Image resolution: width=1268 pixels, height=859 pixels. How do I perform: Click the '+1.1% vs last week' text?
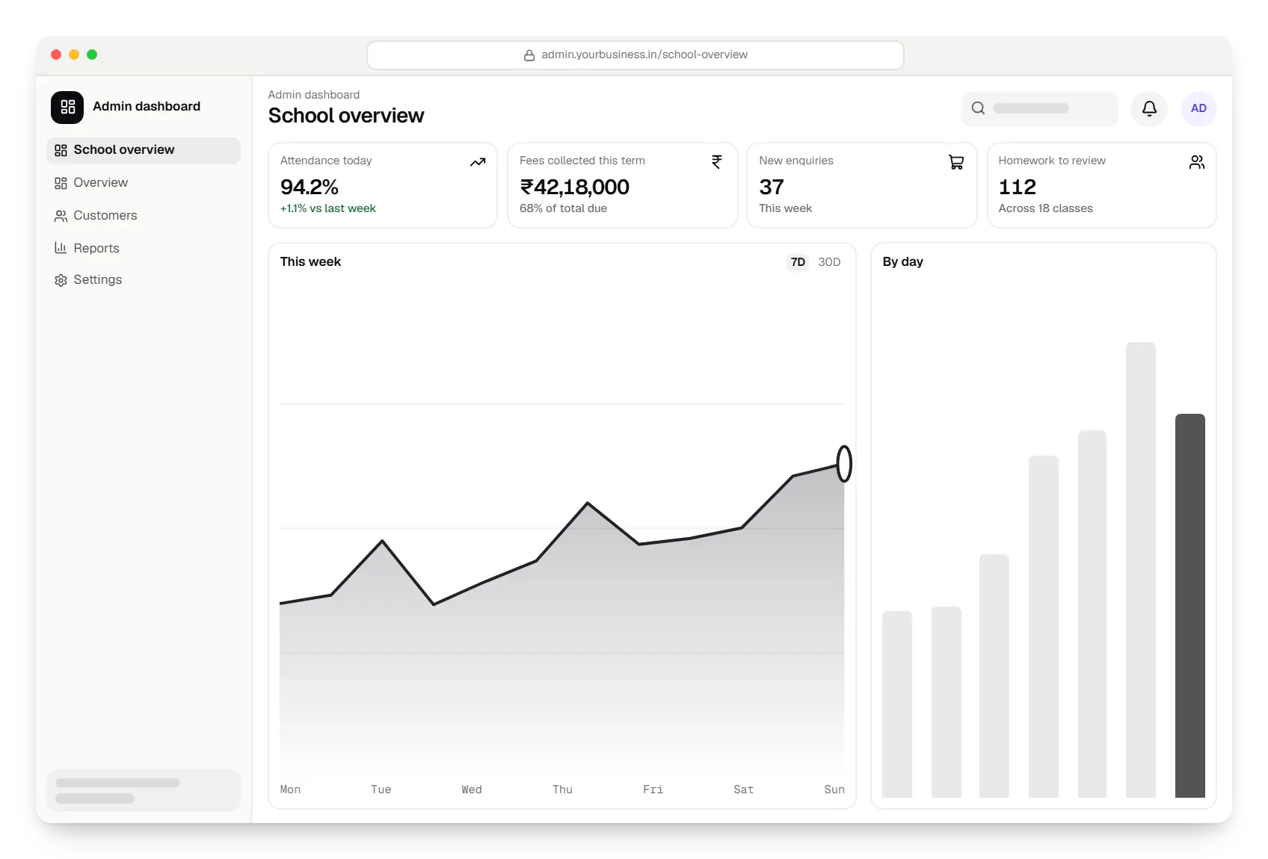(328, 208)
